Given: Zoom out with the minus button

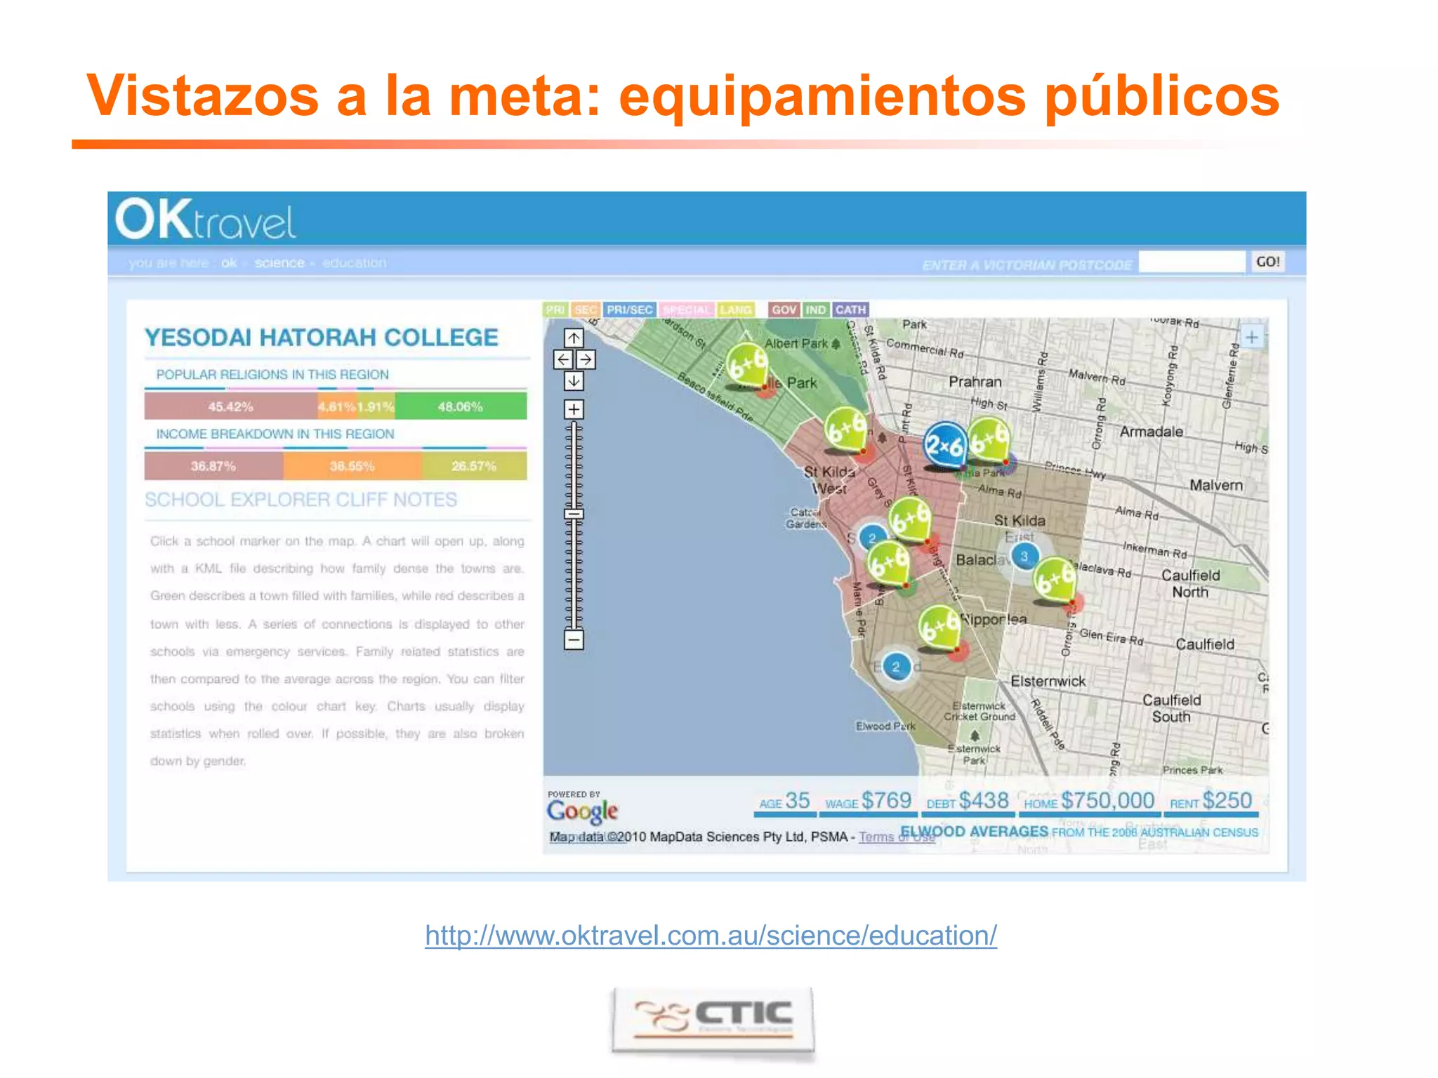Looking at the screenshot, I should pos(574,640).
